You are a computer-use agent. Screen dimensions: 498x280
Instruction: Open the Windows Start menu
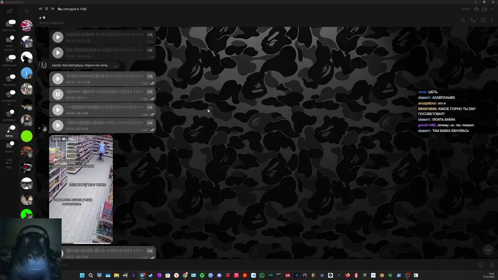(82, 275)
